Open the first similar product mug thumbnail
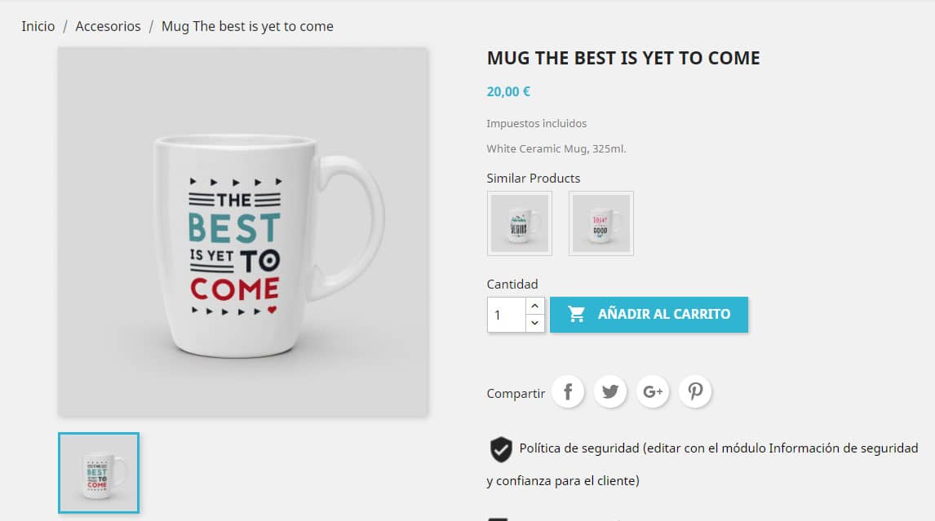Viewport: 935px width, 521px height. coord(519,223)
